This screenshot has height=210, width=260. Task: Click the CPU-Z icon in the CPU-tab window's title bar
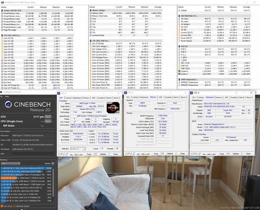pos(58,93)
